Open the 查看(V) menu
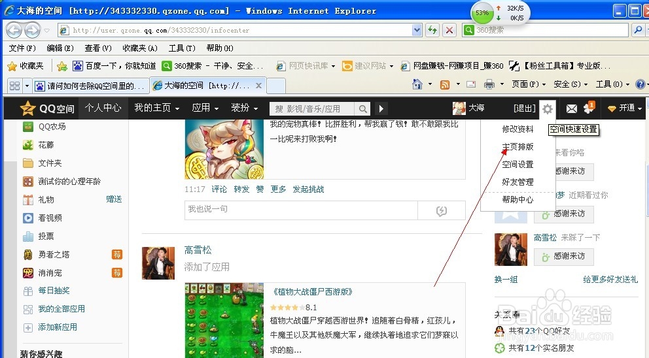Screen dimensions: 649x358 click(98, 48)
